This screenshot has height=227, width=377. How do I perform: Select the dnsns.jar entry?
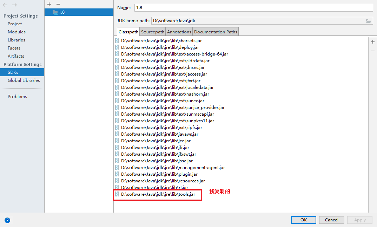tap(163, 67)
